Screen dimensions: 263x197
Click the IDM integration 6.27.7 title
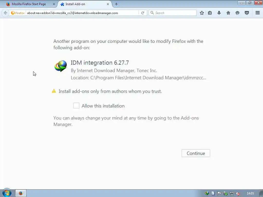click(x=100, y=63)
